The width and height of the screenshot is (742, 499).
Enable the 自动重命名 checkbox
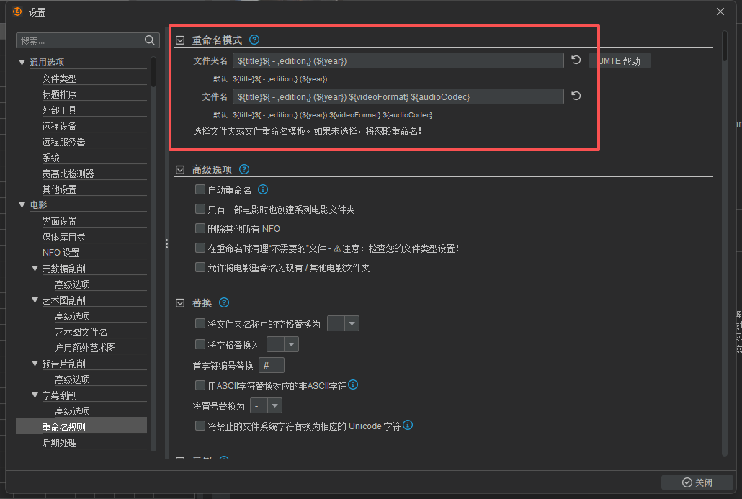coord(200,190)
